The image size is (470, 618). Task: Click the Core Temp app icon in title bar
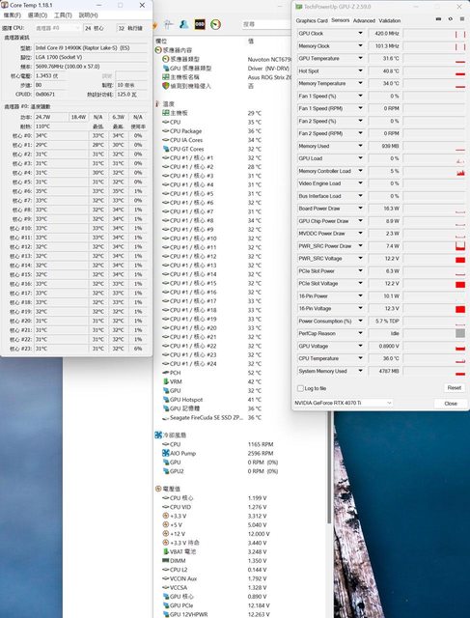(5, 5)
